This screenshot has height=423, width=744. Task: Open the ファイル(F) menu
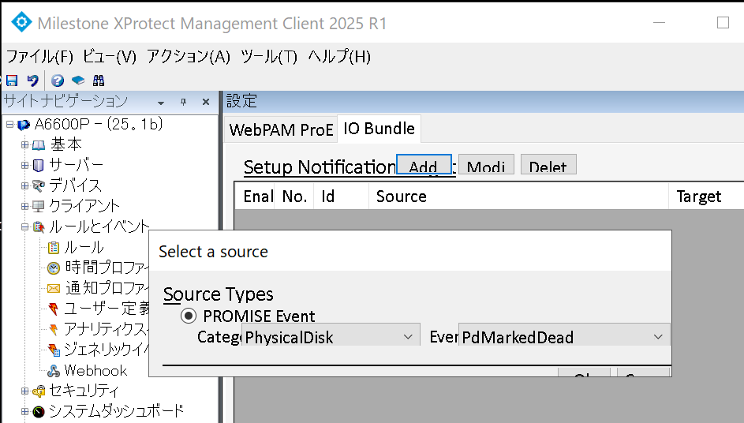pos(39,57)
